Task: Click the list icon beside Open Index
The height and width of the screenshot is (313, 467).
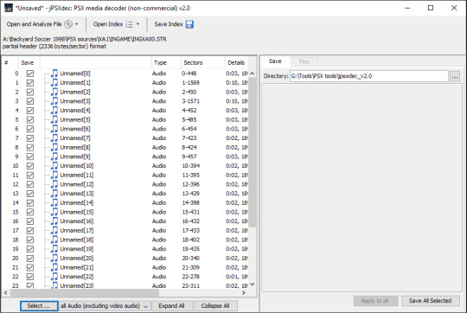Action: tap(129, 24)
